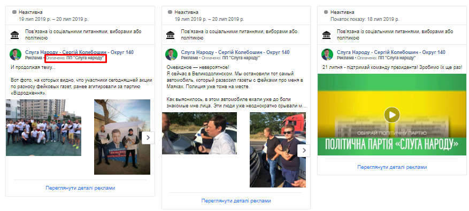Open the photo of the man in sunglasses with crossed arms

[278, 150]
